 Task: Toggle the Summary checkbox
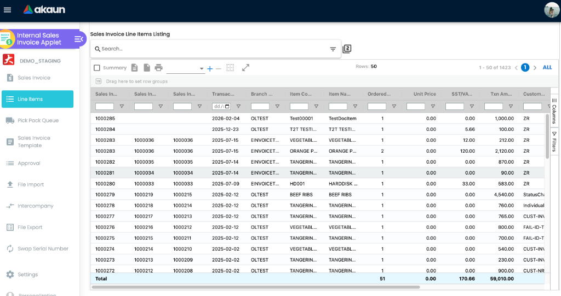click(x=96, y=68)
